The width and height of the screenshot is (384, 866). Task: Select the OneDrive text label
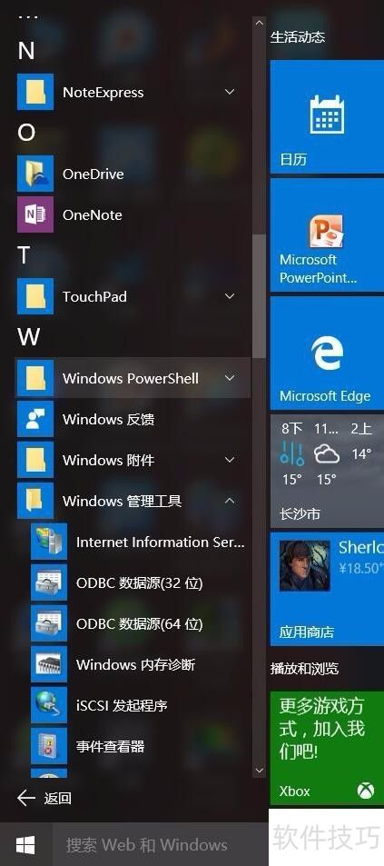click(x=94, y=174)
